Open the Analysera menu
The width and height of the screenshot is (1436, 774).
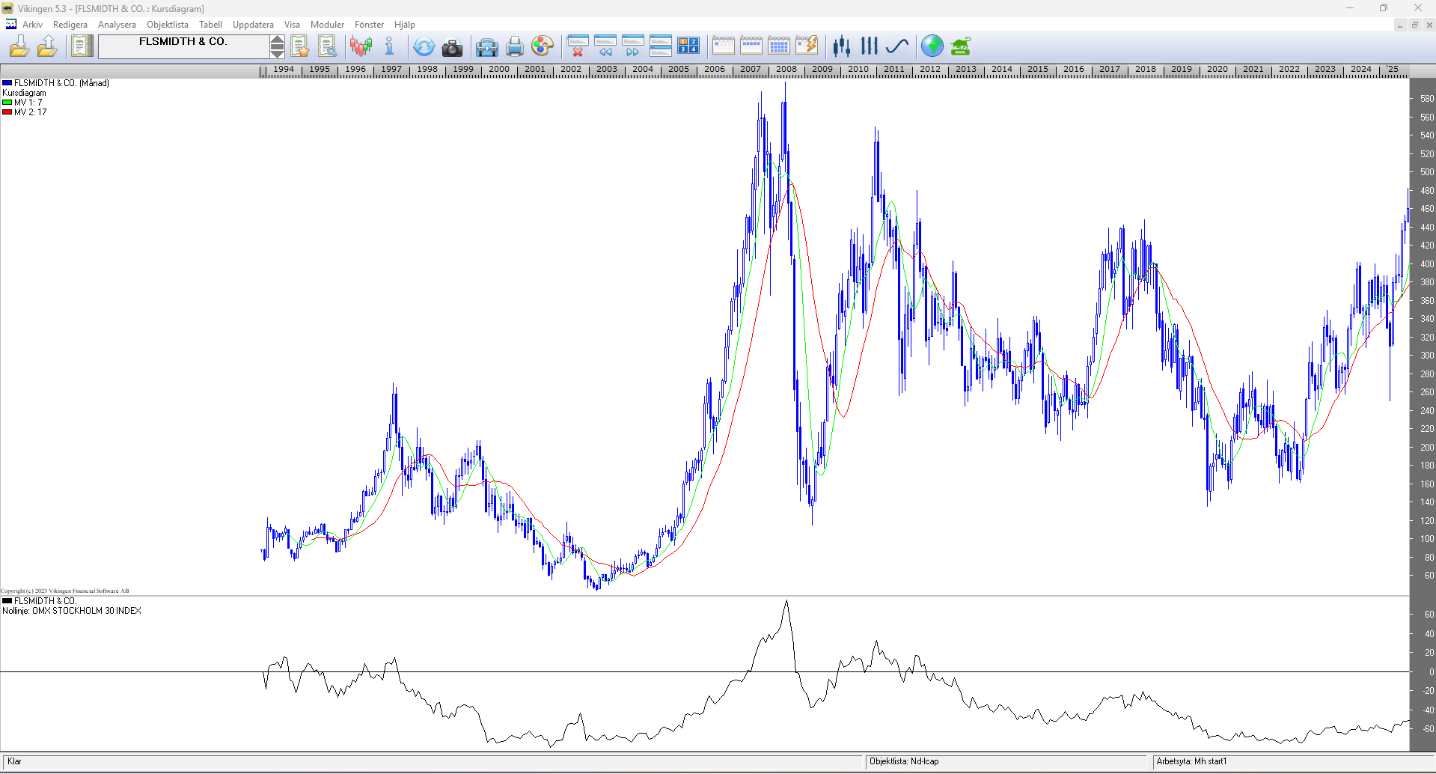[117, 25]
